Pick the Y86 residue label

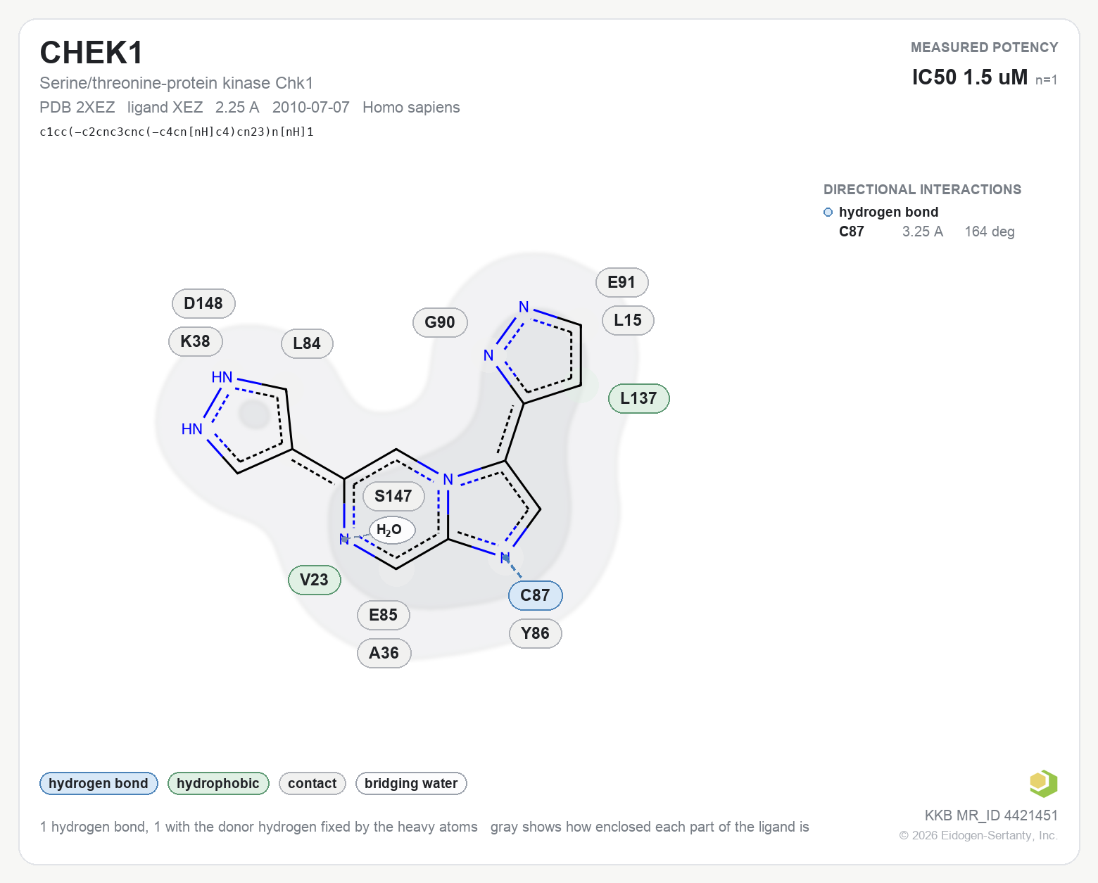click(535, 633)
